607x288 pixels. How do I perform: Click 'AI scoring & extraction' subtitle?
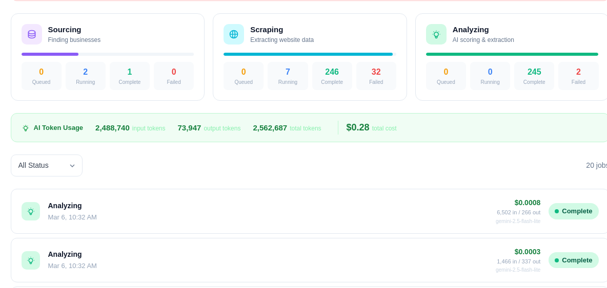(483, 40)
